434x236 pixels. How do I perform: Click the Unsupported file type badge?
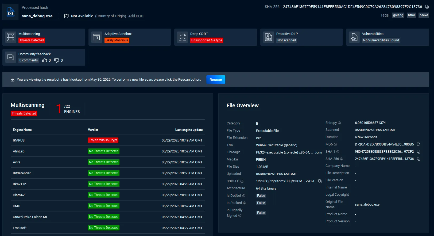pyautogui.click(x=207, y=40)
